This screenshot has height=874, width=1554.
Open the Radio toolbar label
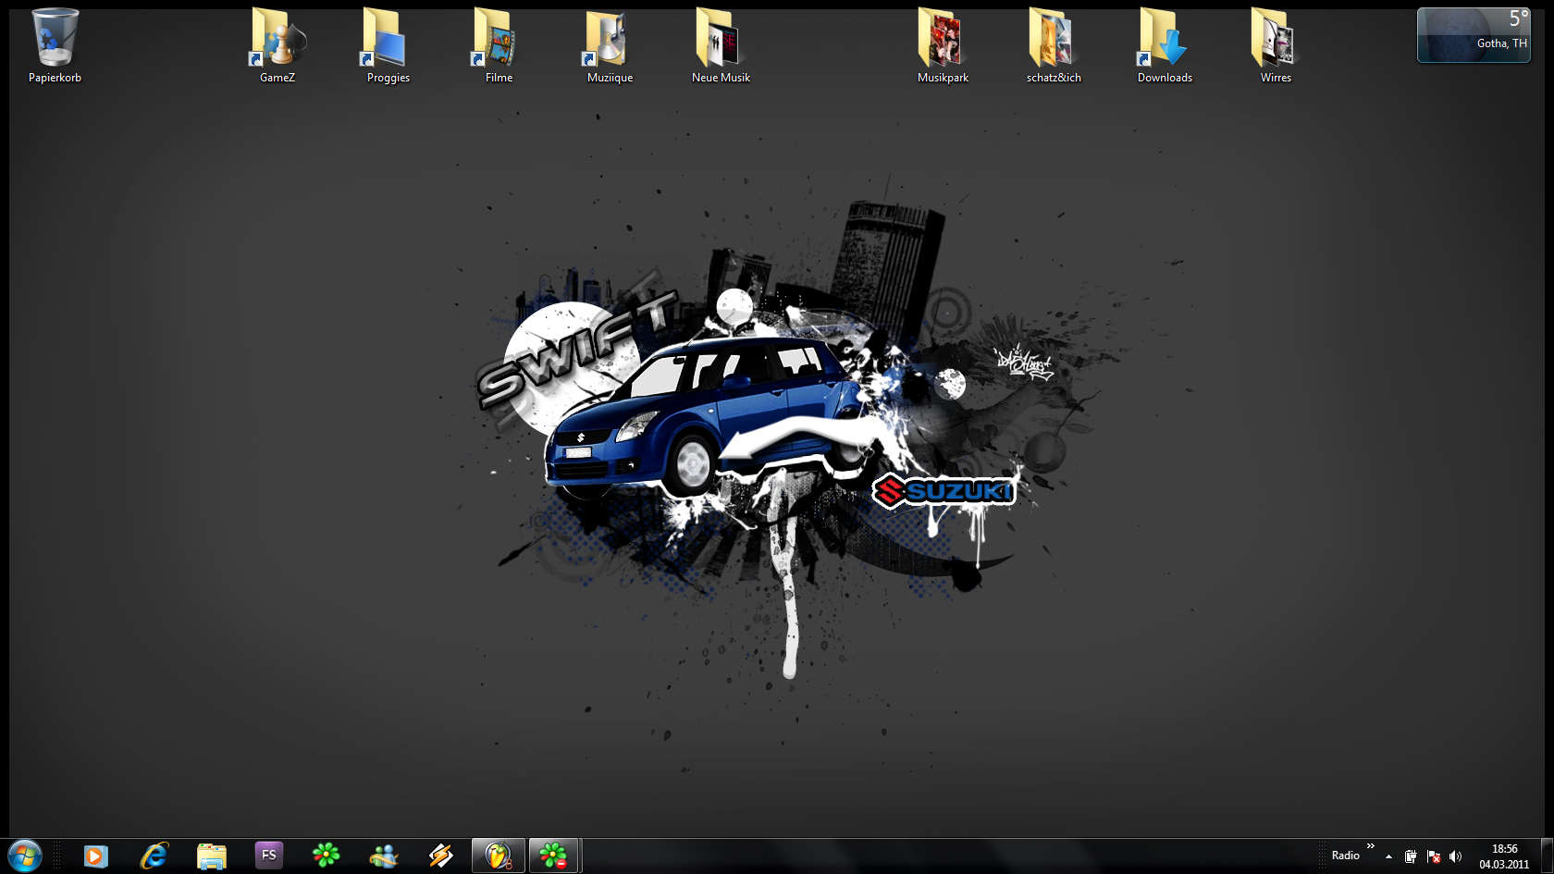[x=1345, y=856]
